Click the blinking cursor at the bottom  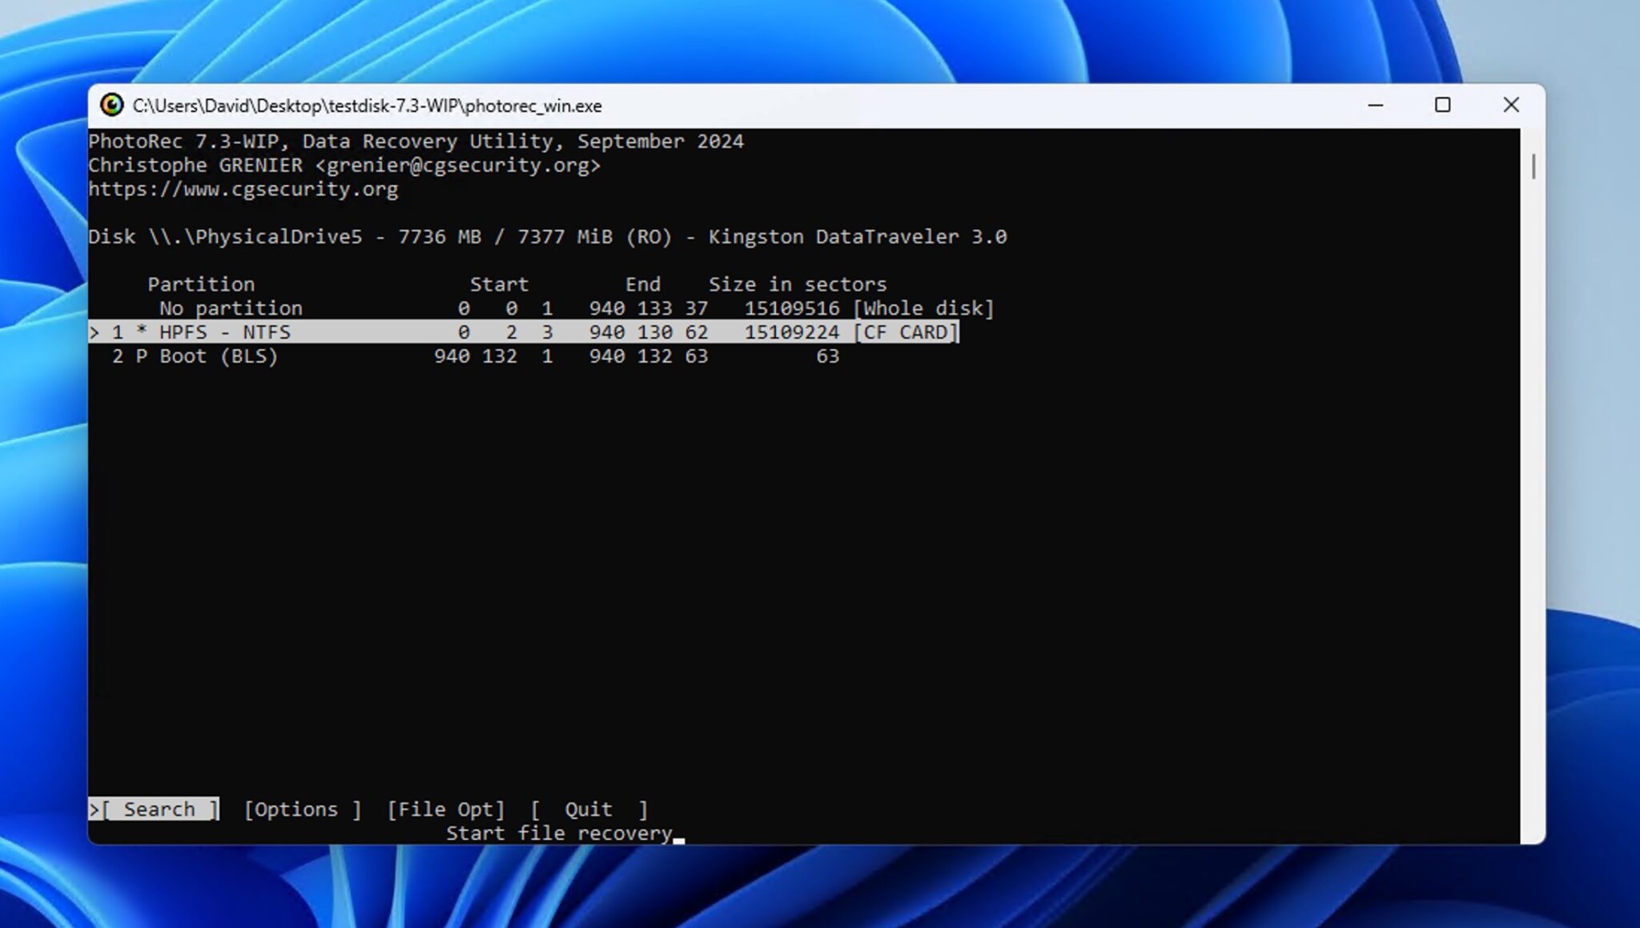tap(679, 838)
